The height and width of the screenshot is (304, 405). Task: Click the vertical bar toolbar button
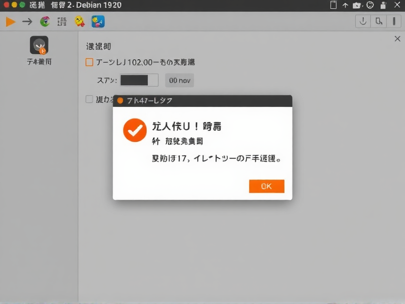click(x=393, y=21)
